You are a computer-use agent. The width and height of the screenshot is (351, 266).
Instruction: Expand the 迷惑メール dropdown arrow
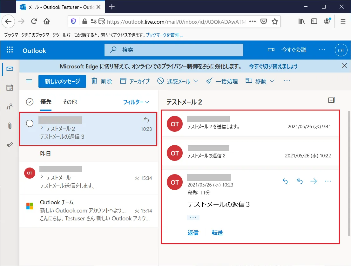pos(196,81)
